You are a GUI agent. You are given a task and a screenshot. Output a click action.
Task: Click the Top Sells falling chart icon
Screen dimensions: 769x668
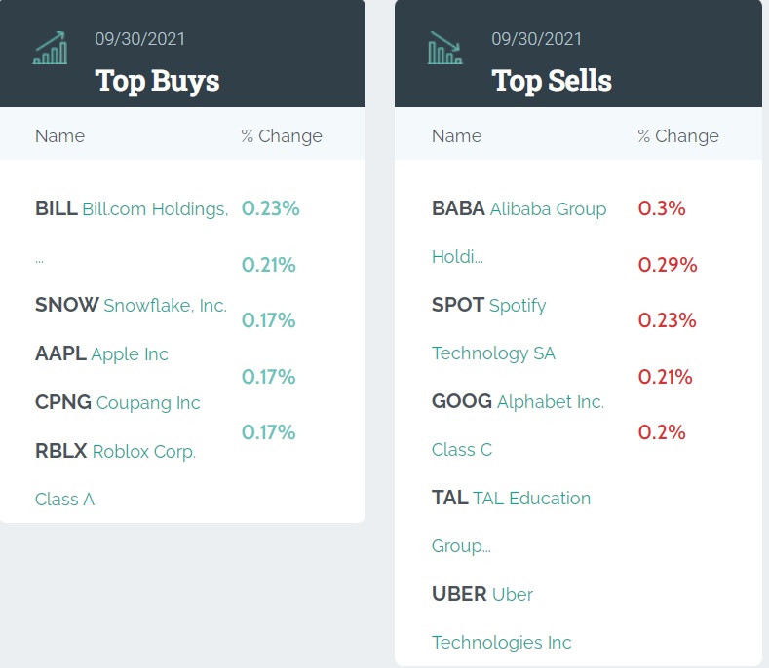[x=445, y=48]
